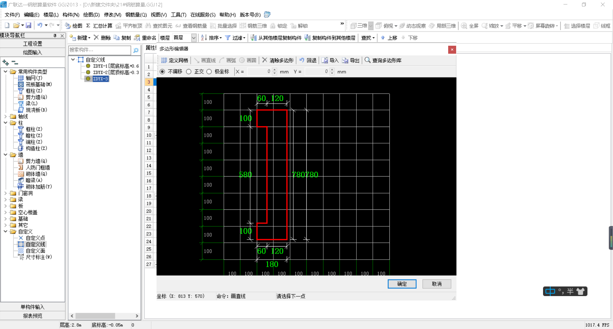Click 清除多边形 clear polygon icon
The width and height of the screenshot is (613, 329).
(x=264, y=60)
